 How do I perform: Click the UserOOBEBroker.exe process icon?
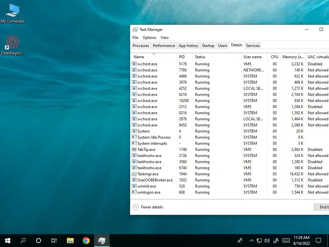134,180
